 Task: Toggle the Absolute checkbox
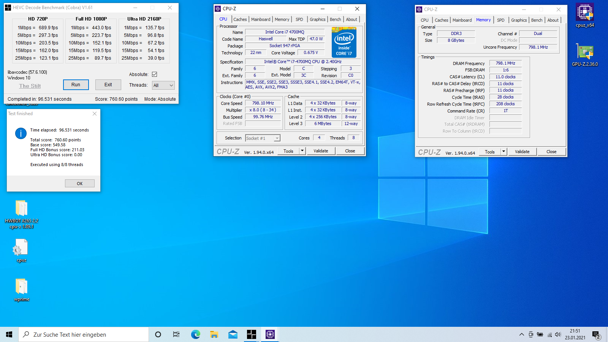click(154, 74)
